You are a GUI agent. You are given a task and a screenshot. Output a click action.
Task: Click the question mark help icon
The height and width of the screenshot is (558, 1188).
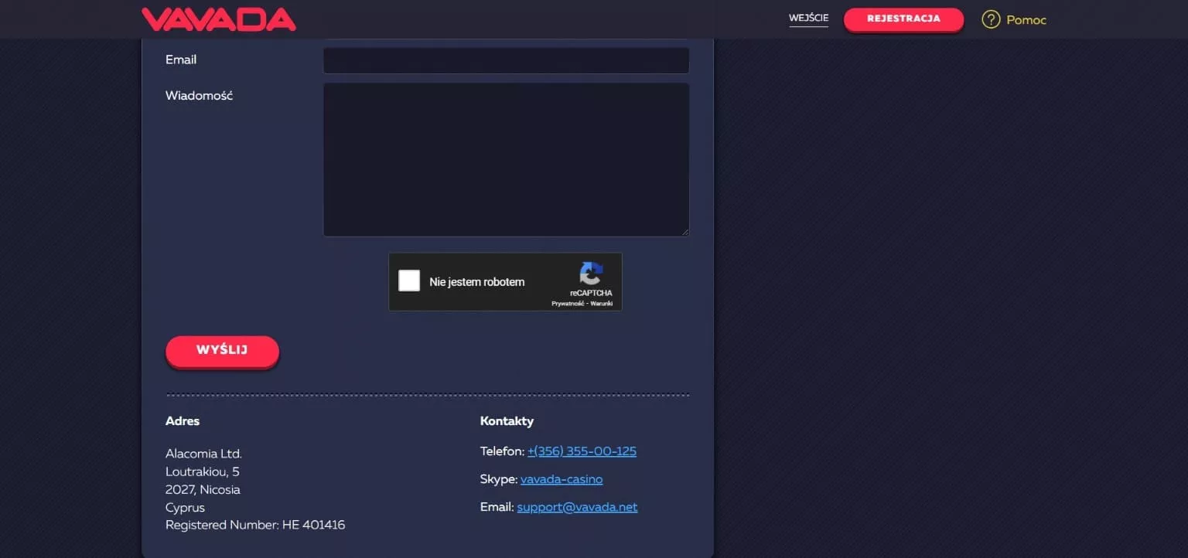point(990,19)
